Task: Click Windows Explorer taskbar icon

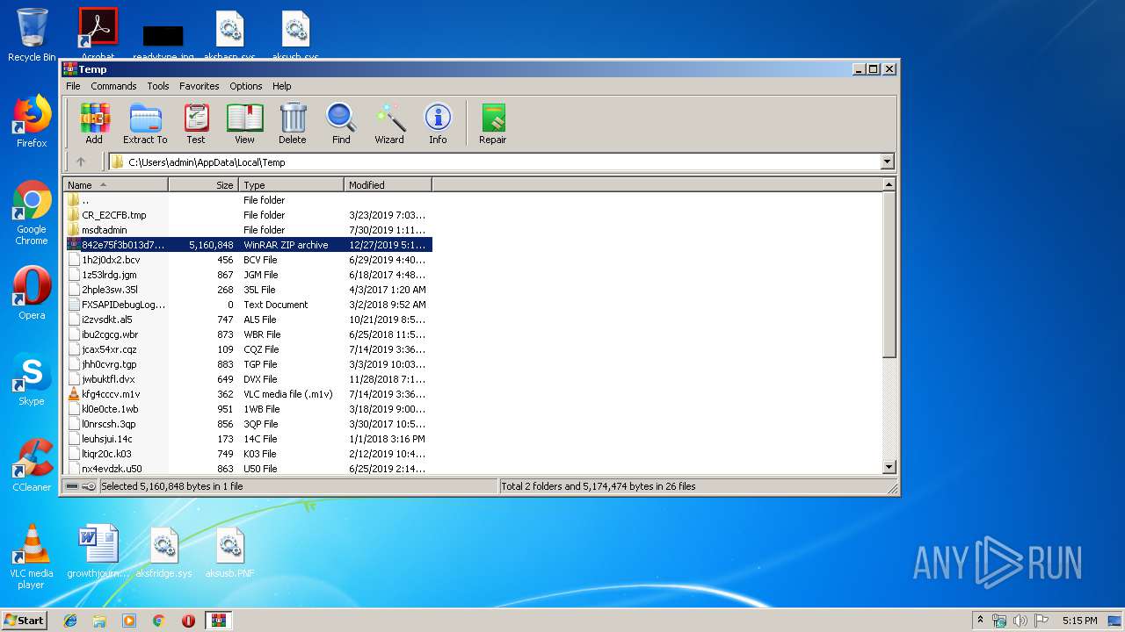Action: [99, 621]
